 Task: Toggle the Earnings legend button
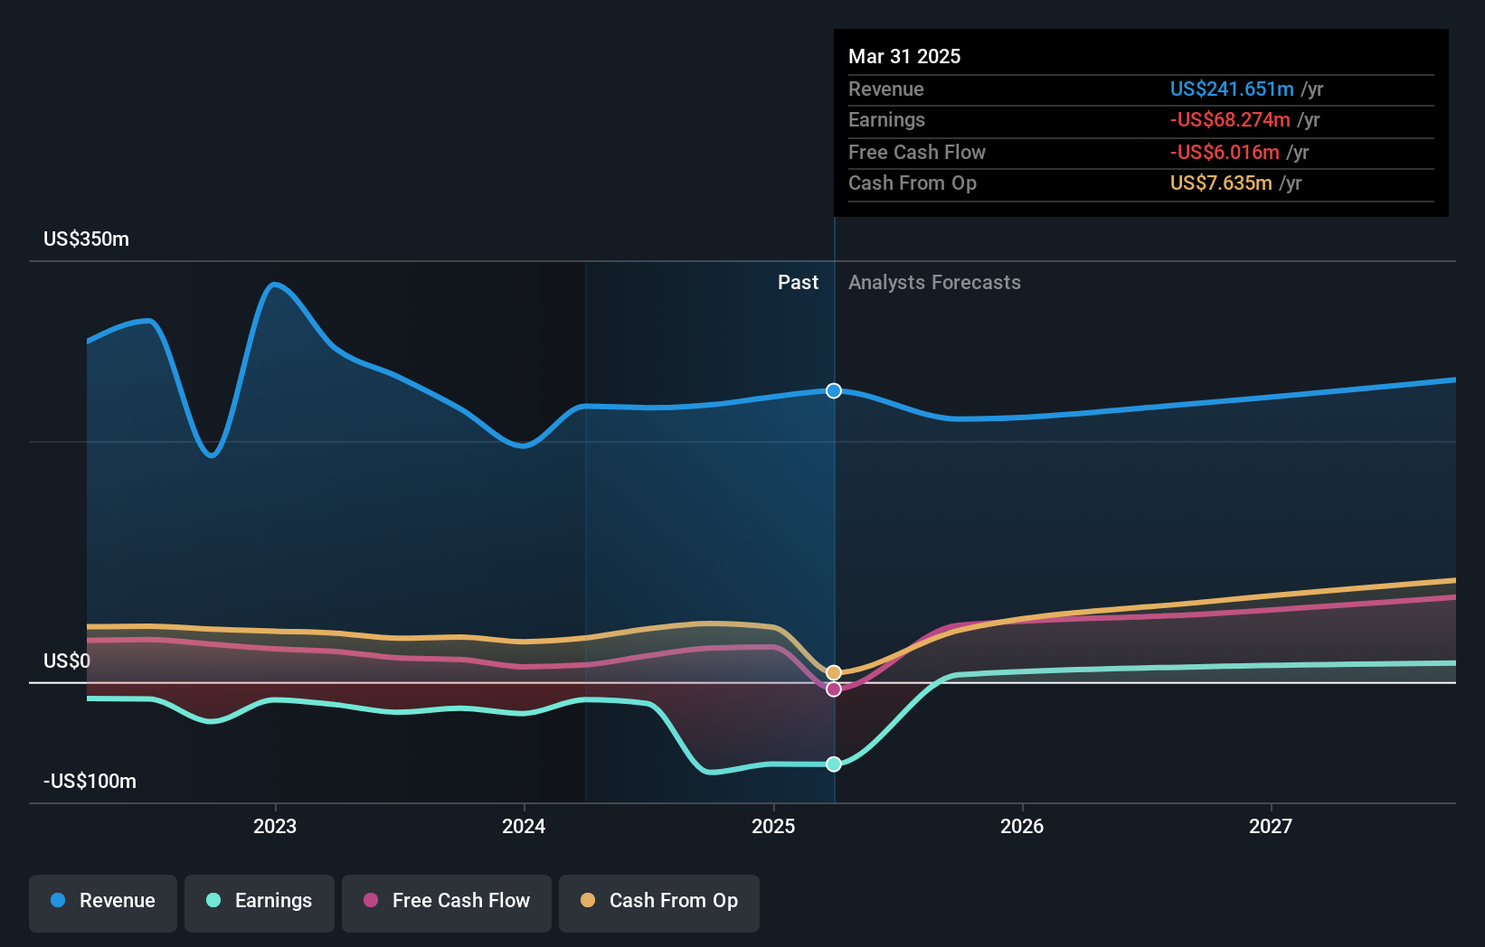pyautogui.click(x=260, y=903)
